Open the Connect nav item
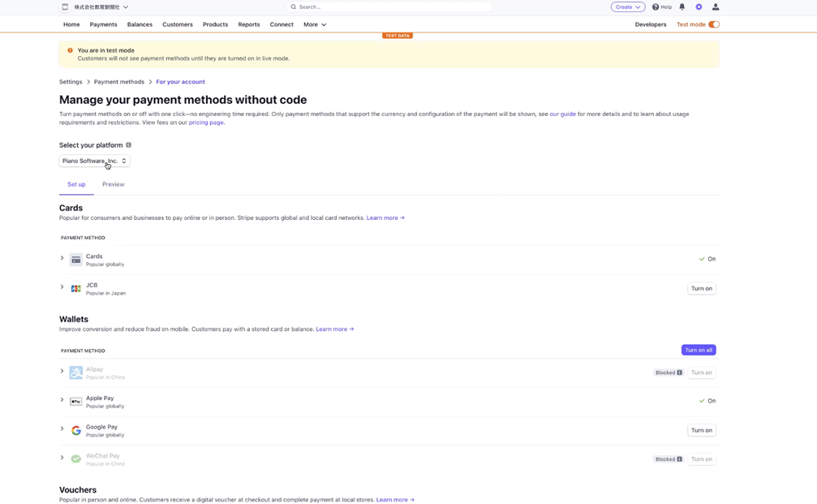The width and height of the screenshot is (817, 504). click(282, 24)
